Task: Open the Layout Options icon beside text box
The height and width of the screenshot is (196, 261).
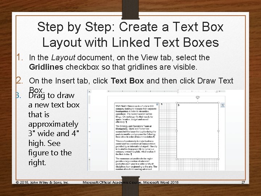Action: (223, 105)
